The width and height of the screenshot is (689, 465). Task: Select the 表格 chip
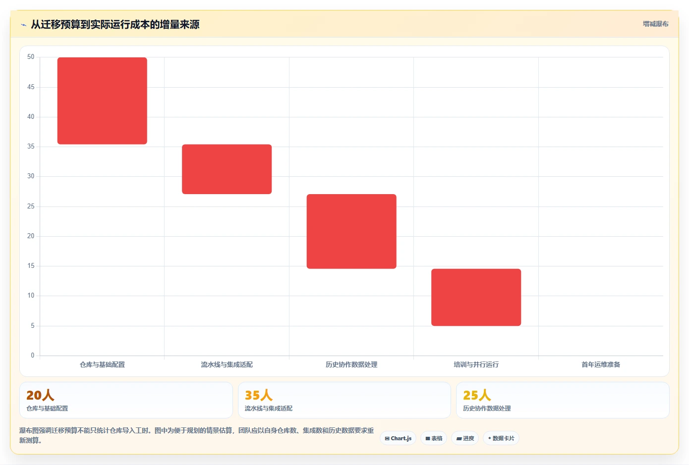click(434, 438)
